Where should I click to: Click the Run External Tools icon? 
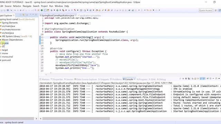[x=63, y=10]
